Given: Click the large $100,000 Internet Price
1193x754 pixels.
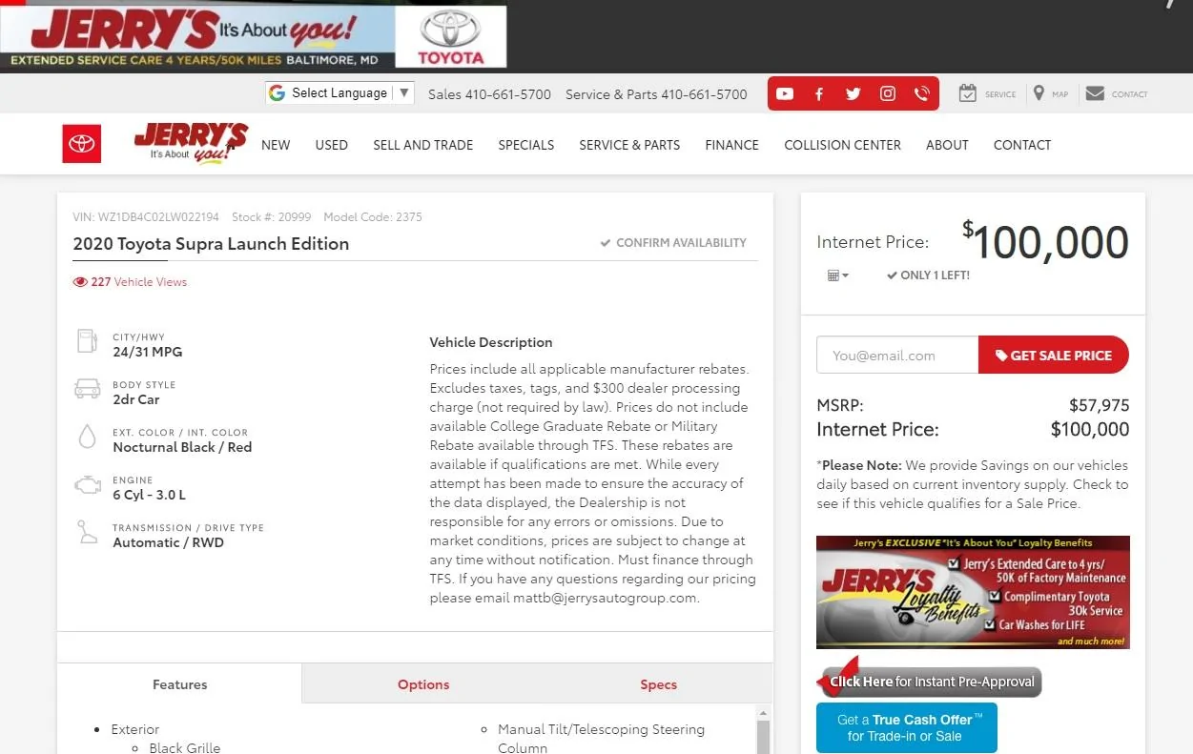Looking at the screenshot, I should (1045, 242).
